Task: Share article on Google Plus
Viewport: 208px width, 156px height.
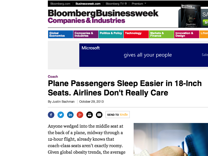Action: pyautogui.click(x=80, y=115)
